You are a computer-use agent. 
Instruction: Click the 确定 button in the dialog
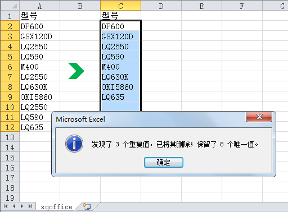tap(164, 162)
